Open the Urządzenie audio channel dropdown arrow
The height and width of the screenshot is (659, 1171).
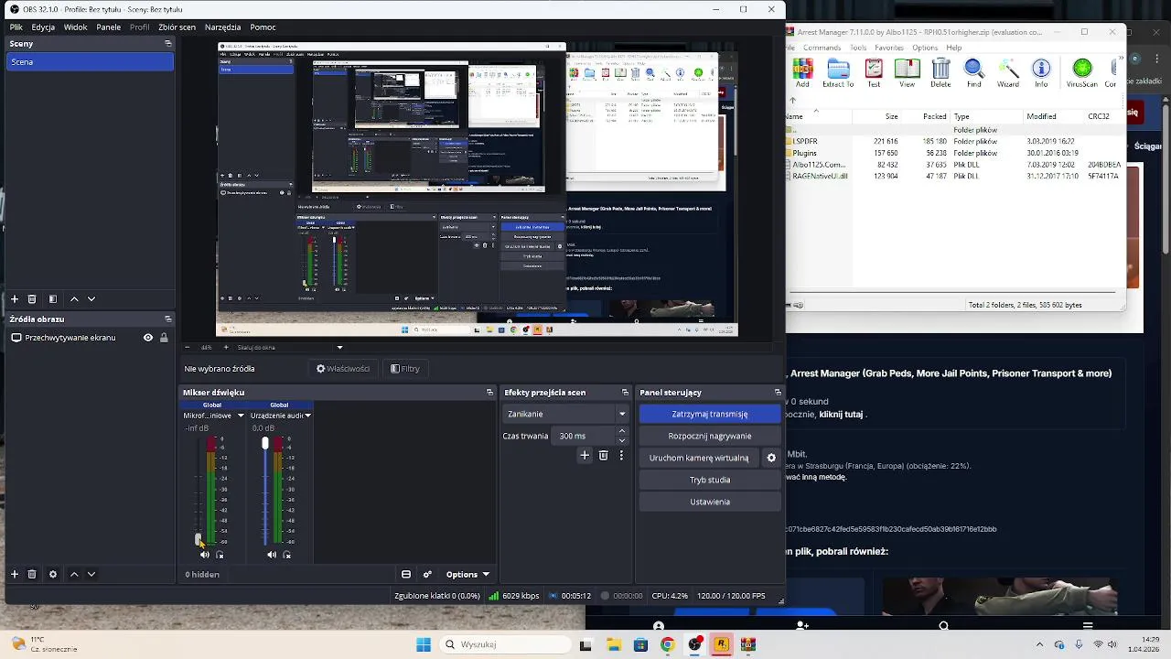click(x=307, y=416)
